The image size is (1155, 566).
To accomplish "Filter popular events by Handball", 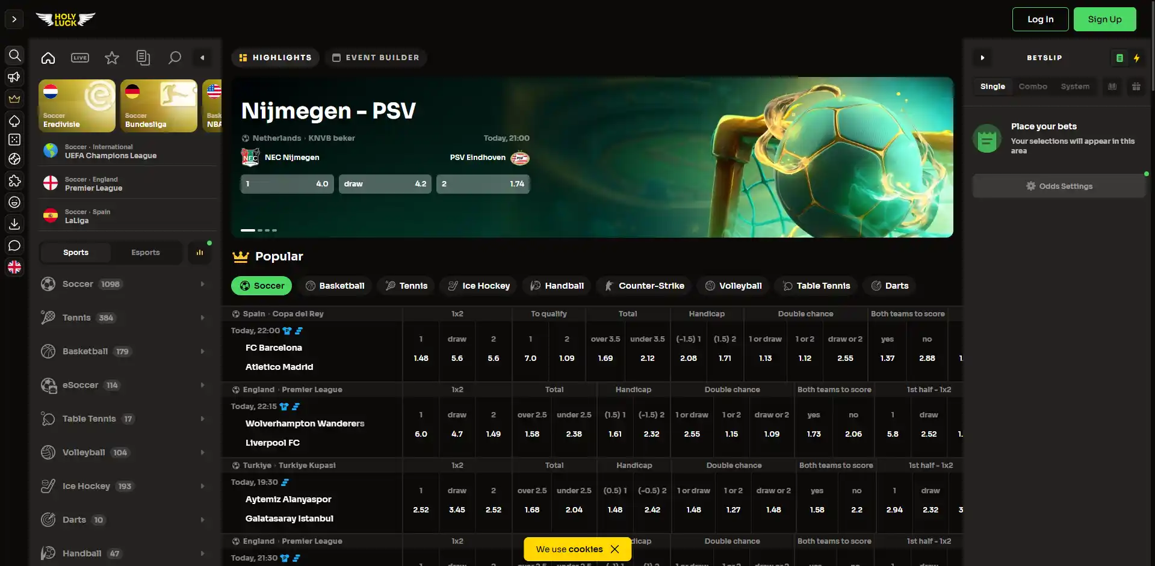I will (557, 286).
